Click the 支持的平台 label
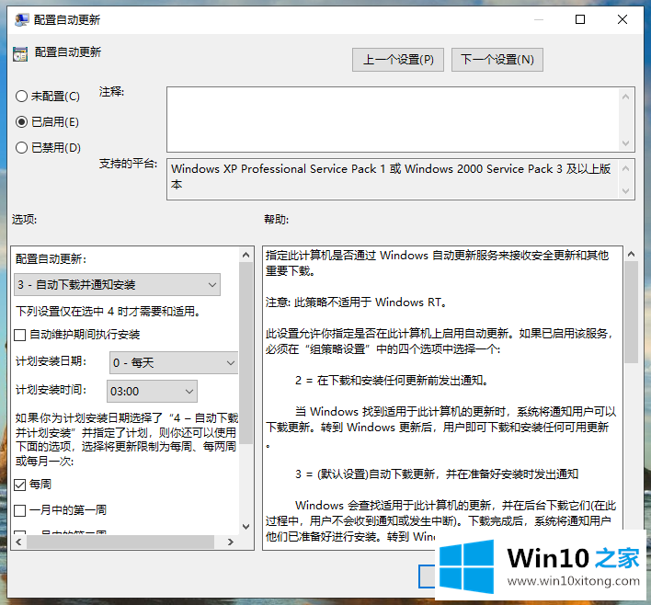The height and width of the screenshot is (605, 651). pos(128,164)
